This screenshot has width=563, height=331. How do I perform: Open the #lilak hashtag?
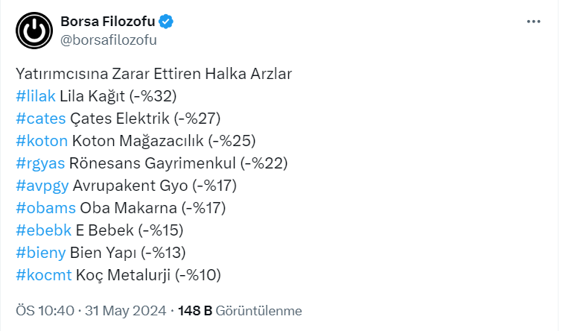coord(35,96)
